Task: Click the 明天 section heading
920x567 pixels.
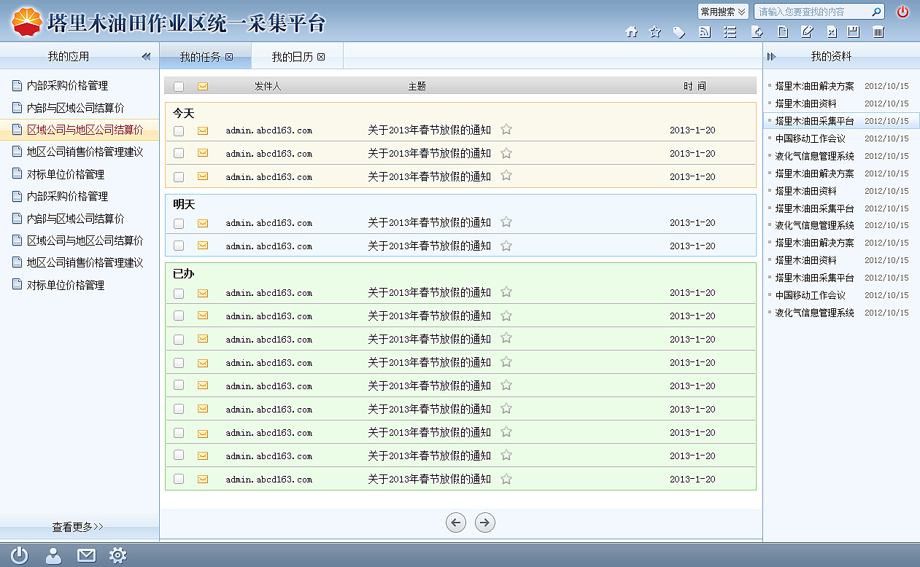Action: coord(184,205)
